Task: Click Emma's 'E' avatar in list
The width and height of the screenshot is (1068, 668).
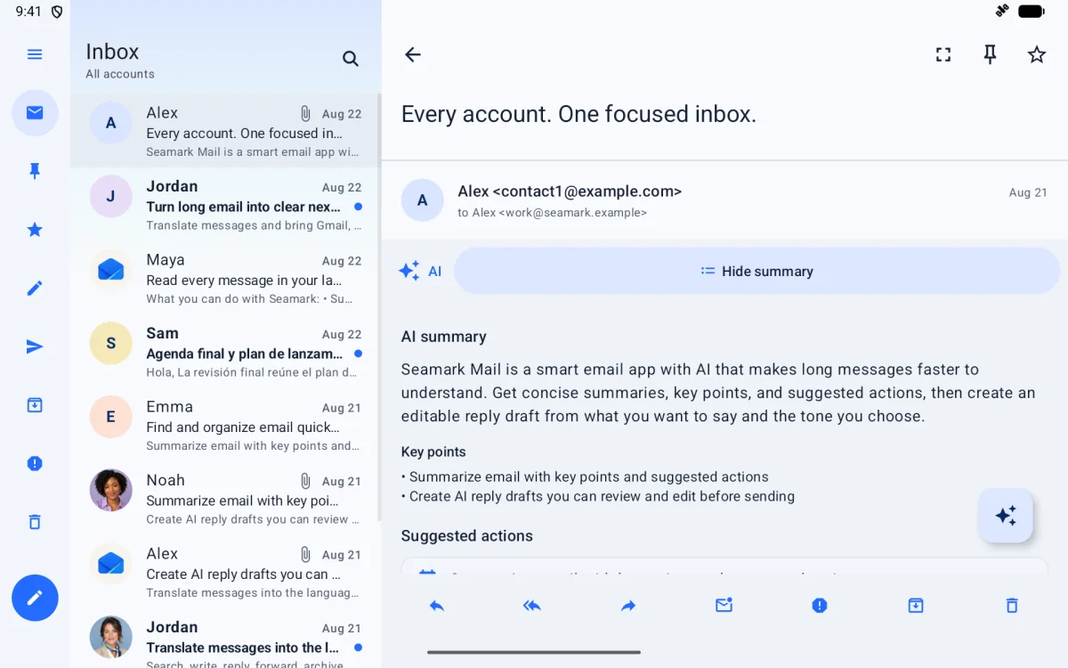Action: pyautogui.click(x=111, y=417)
